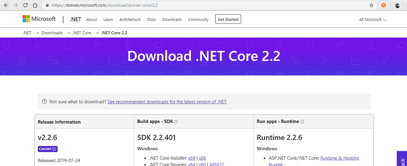Click the browser forward arrow
Image resolution: width=407 pixels, height=166 pixels.
click(15, 5)
